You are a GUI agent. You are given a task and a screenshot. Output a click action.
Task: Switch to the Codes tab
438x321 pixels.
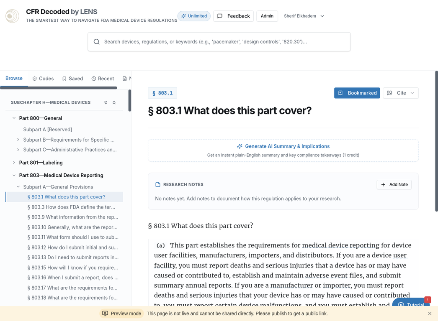click(43, 79)
